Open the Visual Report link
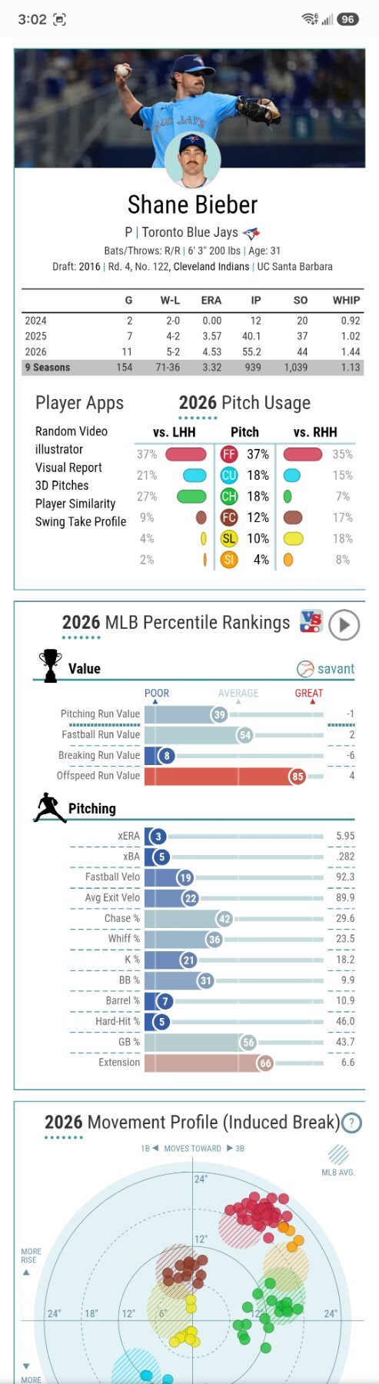 tap(68, 467)
